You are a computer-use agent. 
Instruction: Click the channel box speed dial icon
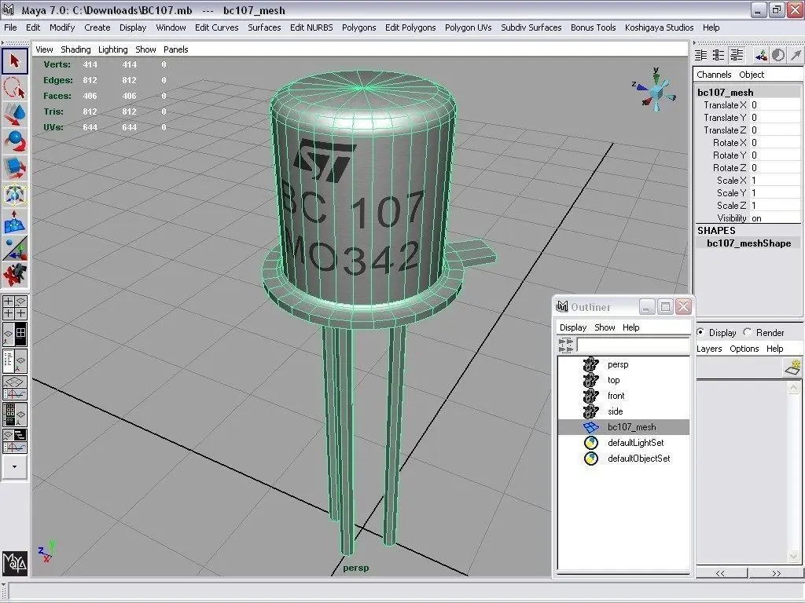tap(778, 55)
